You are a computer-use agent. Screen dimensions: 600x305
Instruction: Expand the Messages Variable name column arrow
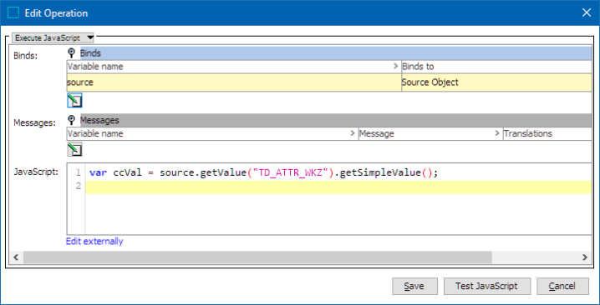(353, 133)
